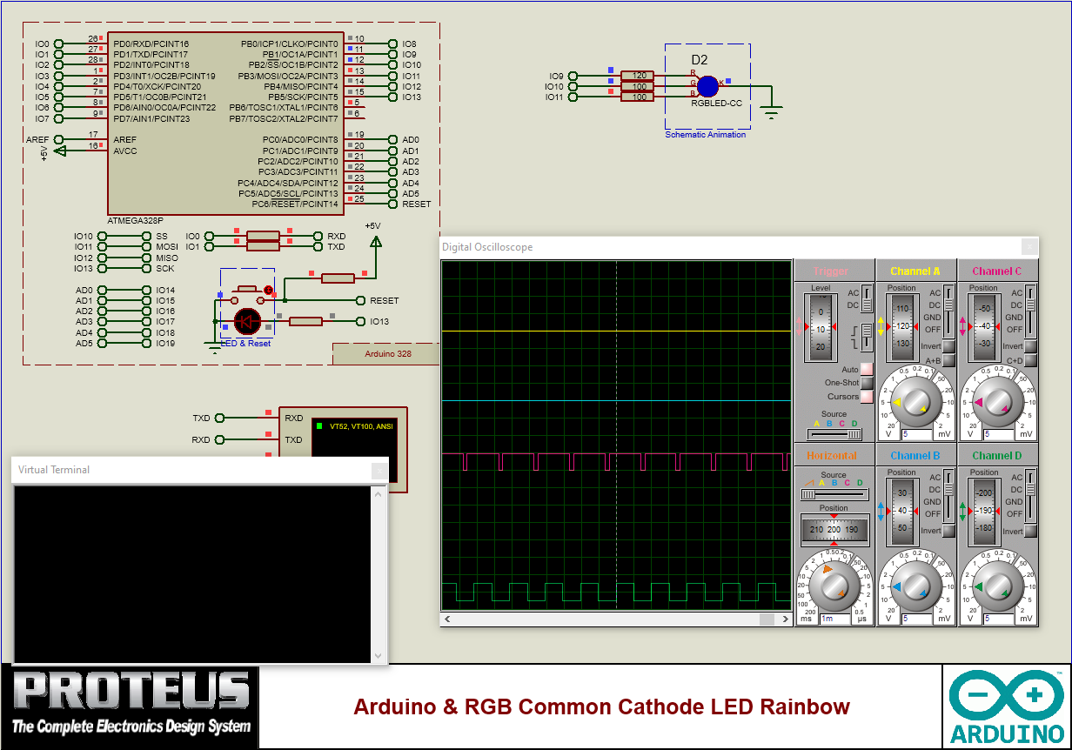Click the Virtual Terminal scrollbar down arrow

(378, 653)
